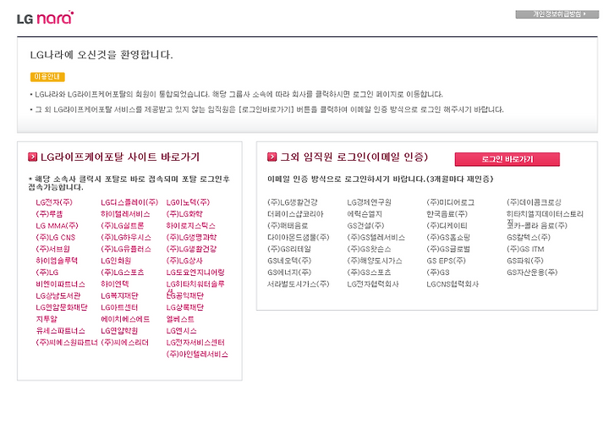Select 하이엠솔루텍 link

coord(57,261)
